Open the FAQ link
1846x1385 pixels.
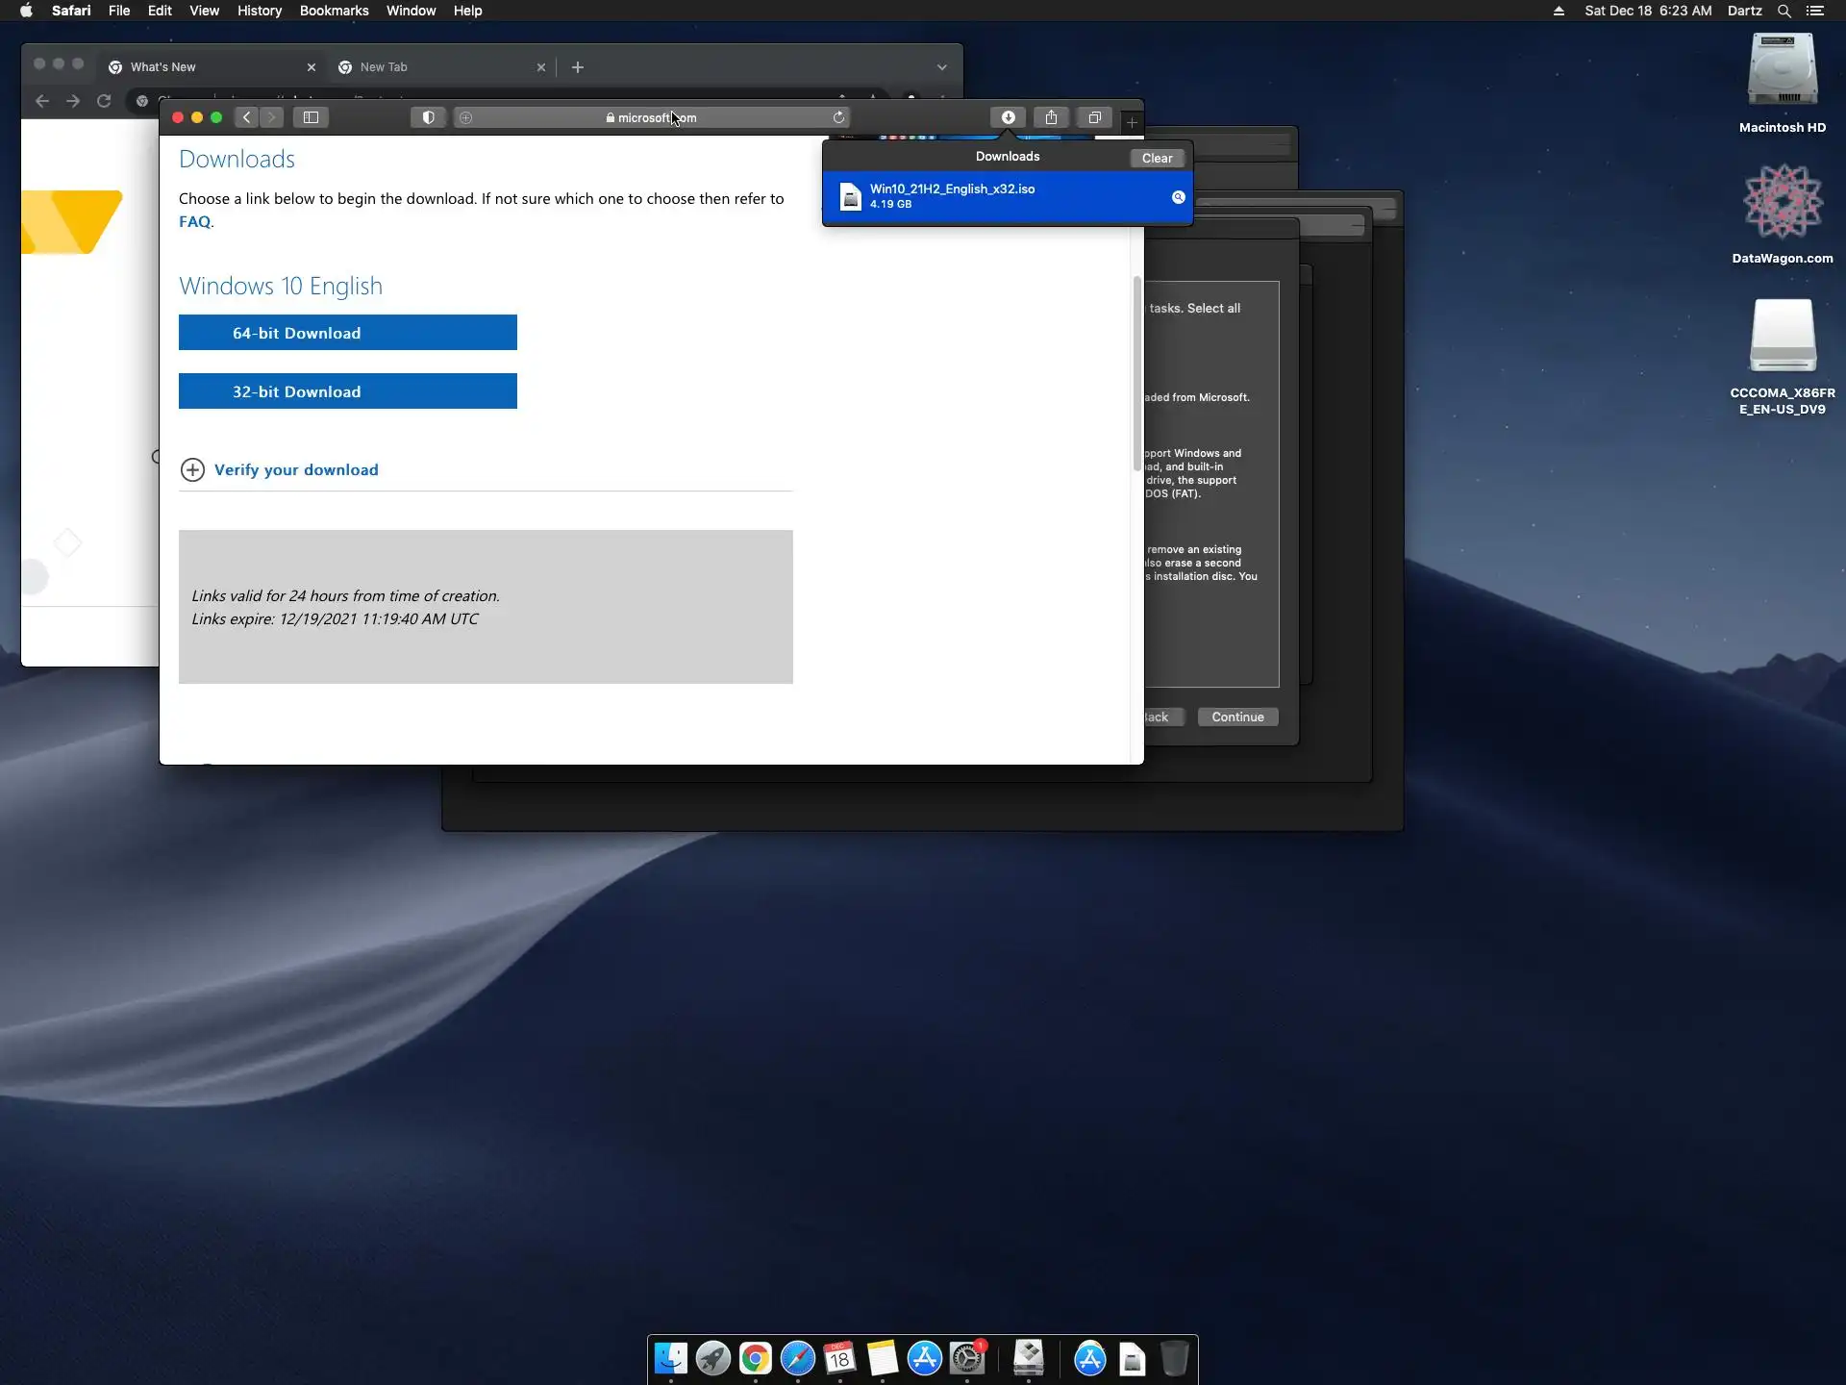click(x=194, y=221)
